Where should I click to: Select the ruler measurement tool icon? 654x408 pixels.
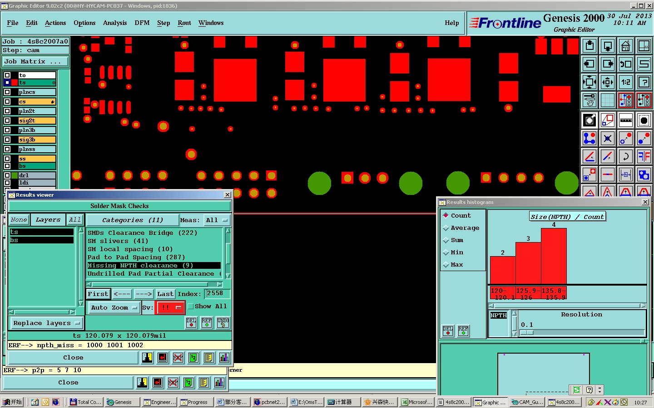point(626,120)
